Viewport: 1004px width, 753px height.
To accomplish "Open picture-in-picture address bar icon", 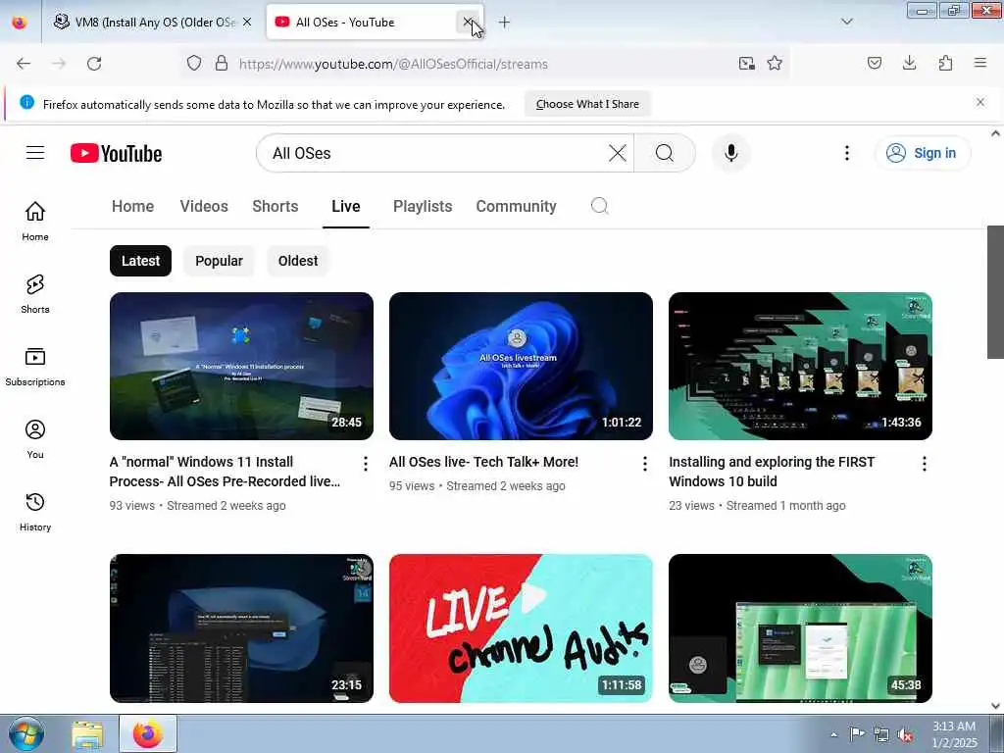I will (x=746, y=64).
